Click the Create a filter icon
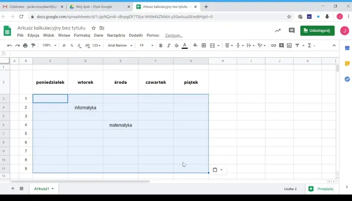The height and width of the screenshot is (201, 352). tap(297, 46)
